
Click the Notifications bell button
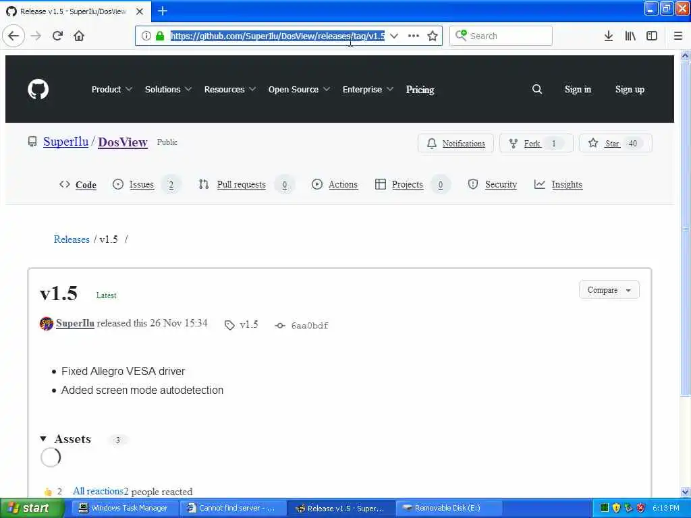[455, 143]
